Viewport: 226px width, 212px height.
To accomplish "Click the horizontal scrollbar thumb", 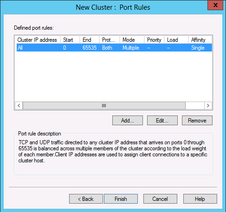I will [x=104, y=106].
